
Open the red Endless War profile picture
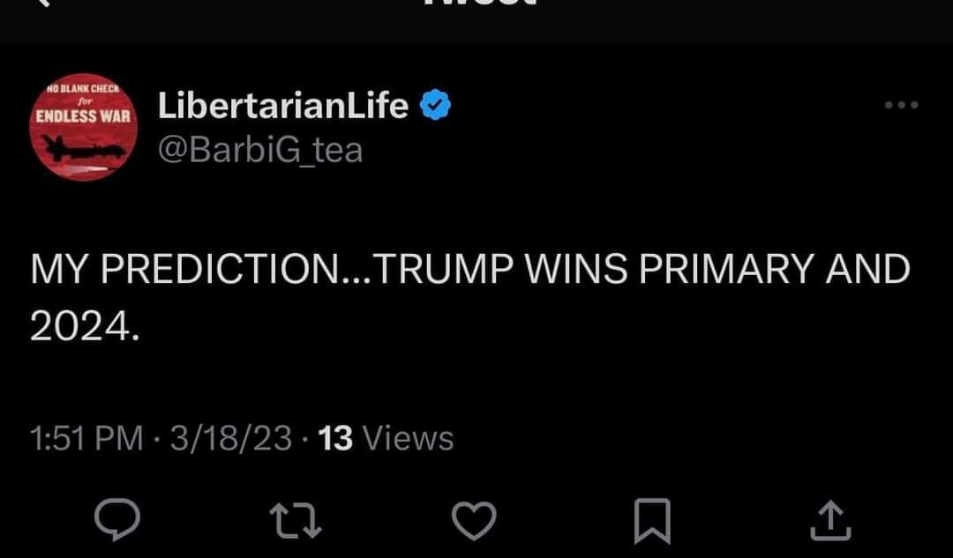[x=83, y=127]
